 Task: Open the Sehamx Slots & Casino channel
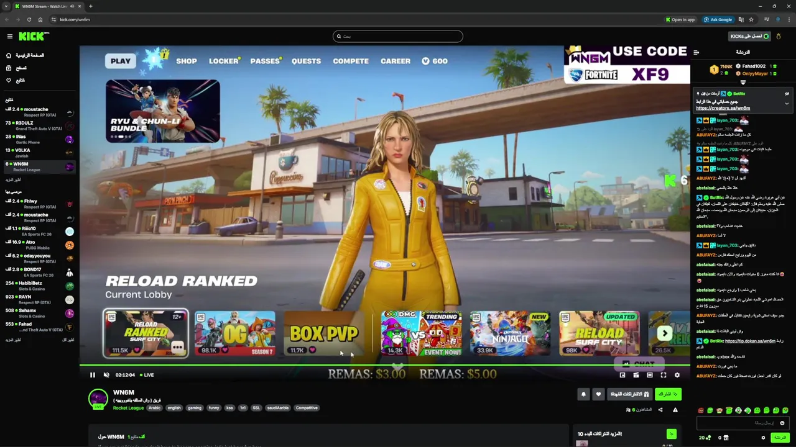click(39, 313)
